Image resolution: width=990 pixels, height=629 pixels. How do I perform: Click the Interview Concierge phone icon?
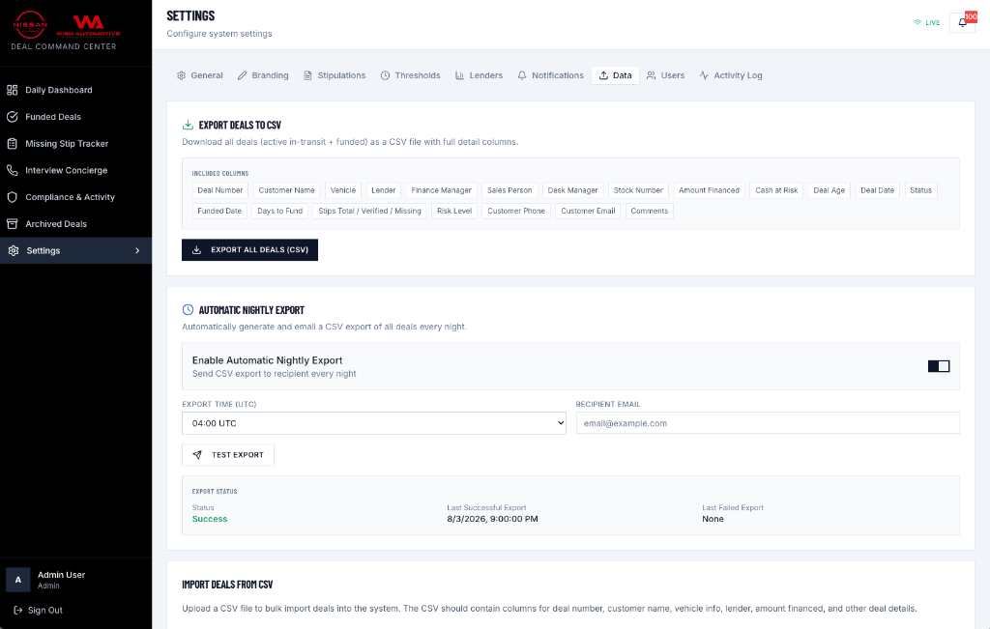[12, 170]
